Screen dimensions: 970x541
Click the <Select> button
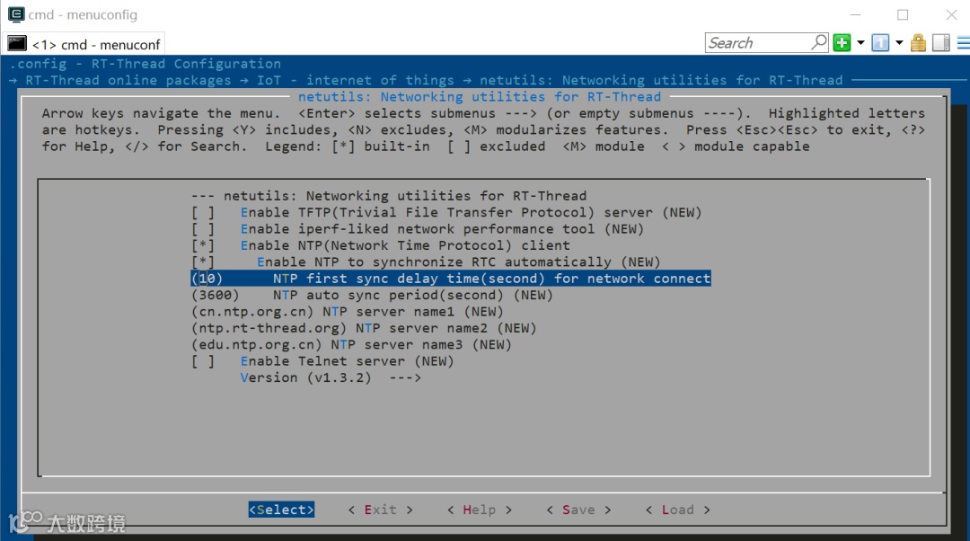281,510
